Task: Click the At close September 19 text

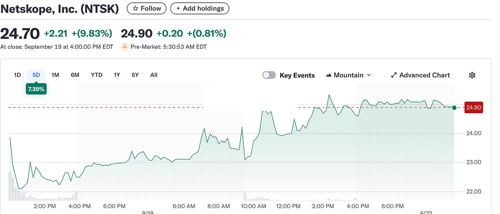Action: [57, 47]
